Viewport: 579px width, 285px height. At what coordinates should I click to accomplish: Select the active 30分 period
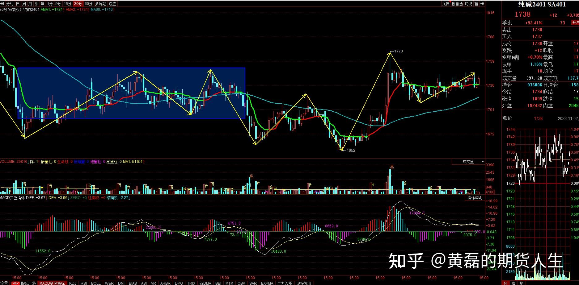78,4
